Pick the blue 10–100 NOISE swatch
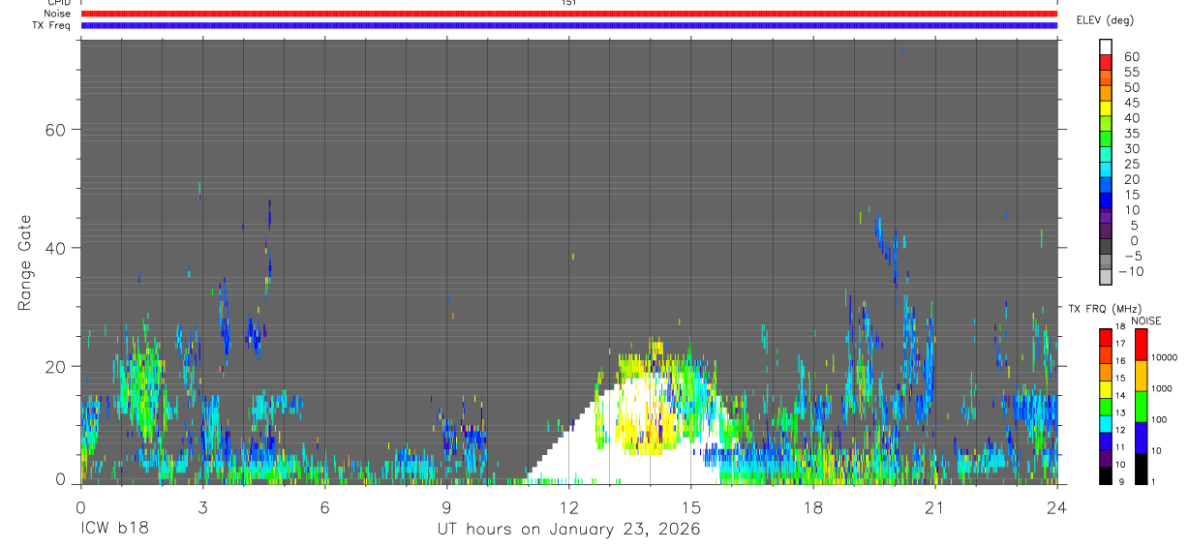The width and height of the screenshot is (1189, 549). tap(1141, 438)
